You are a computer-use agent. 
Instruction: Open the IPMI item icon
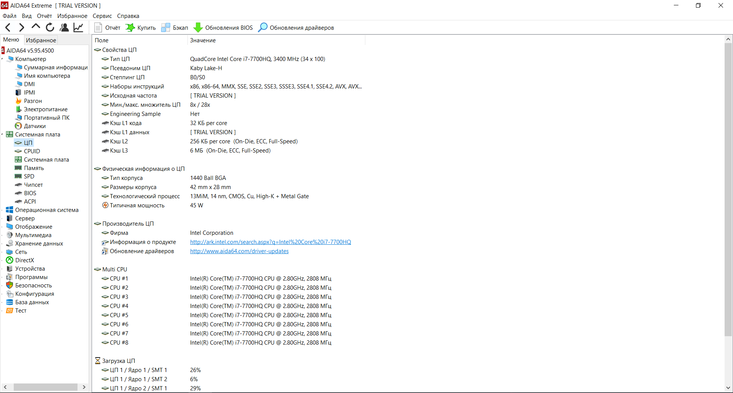click(18, 93)
